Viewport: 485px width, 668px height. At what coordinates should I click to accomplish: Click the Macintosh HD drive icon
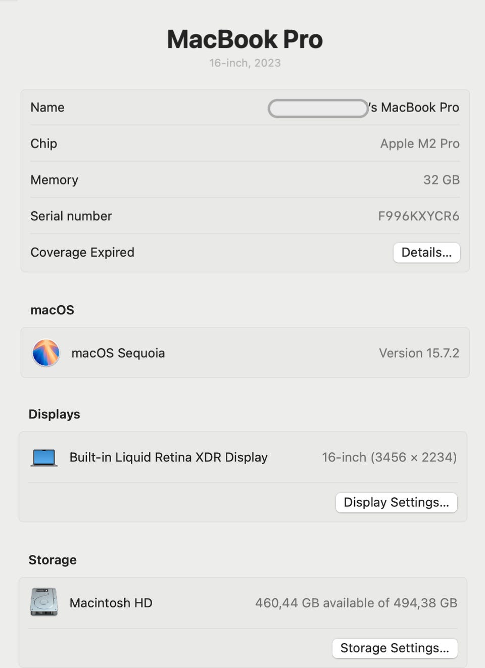click(x=44, y=602)
